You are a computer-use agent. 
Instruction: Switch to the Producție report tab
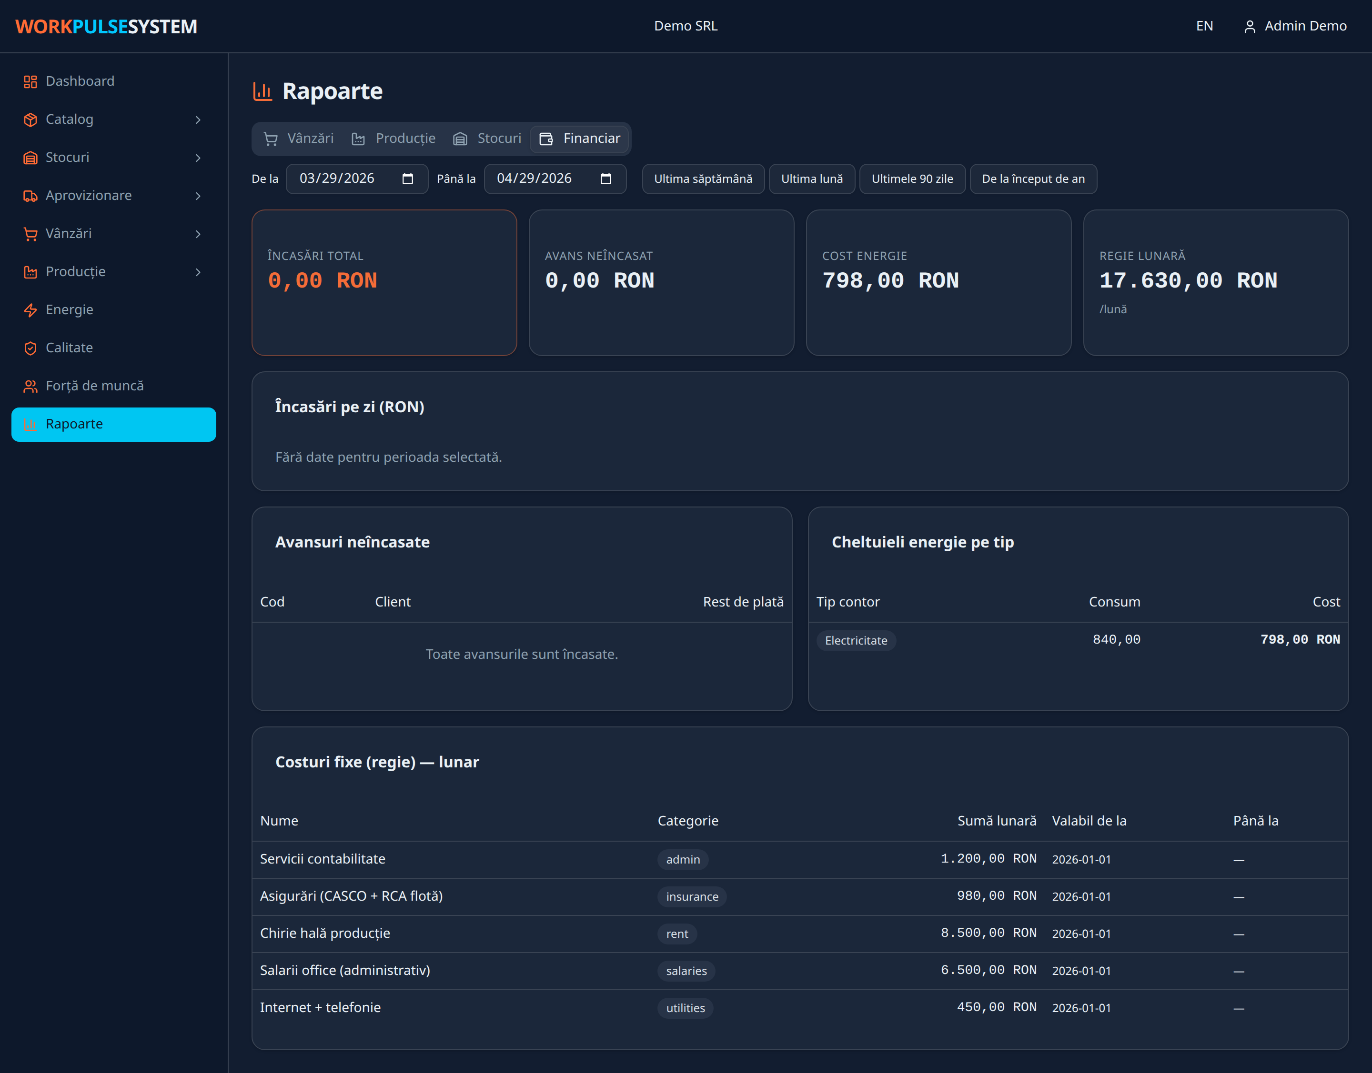(x=393, y=139)
